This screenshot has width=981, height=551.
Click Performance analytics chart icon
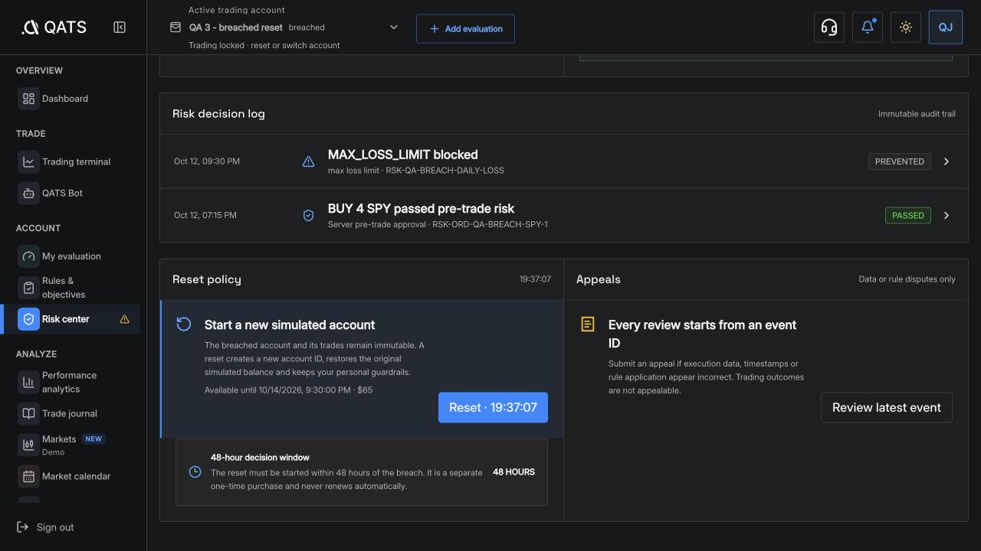coord(29,382)
